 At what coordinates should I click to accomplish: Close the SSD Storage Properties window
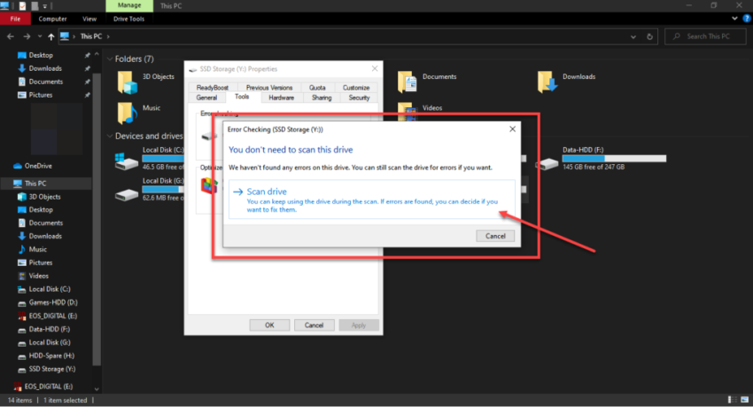[375, 68]
